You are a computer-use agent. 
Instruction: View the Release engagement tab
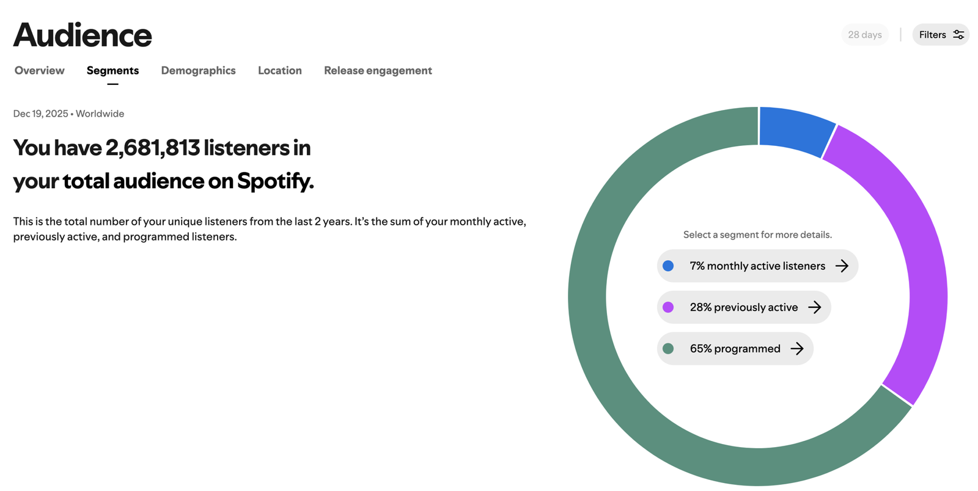[x=378, y=70]
